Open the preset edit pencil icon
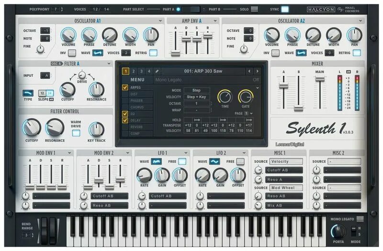 click(157, 71)
